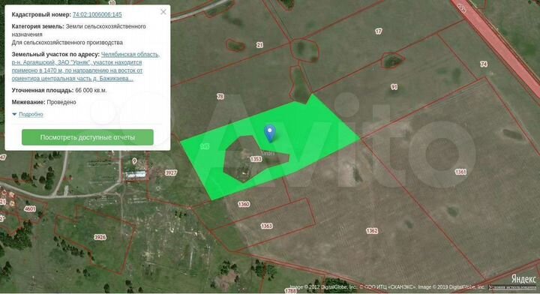Select parcel label 3926 on map
The width and height of the screenshot is (540, 294).
(100, 237)
